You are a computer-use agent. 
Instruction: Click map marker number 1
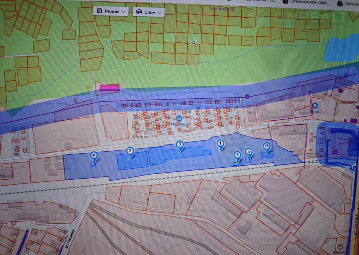pos(221,144)
